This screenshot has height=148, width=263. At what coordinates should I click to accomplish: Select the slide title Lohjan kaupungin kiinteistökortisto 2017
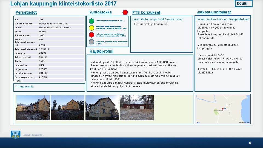[x=63, y=4]
